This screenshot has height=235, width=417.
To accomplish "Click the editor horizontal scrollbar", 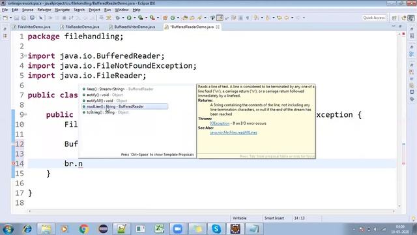I will point(212,211).
